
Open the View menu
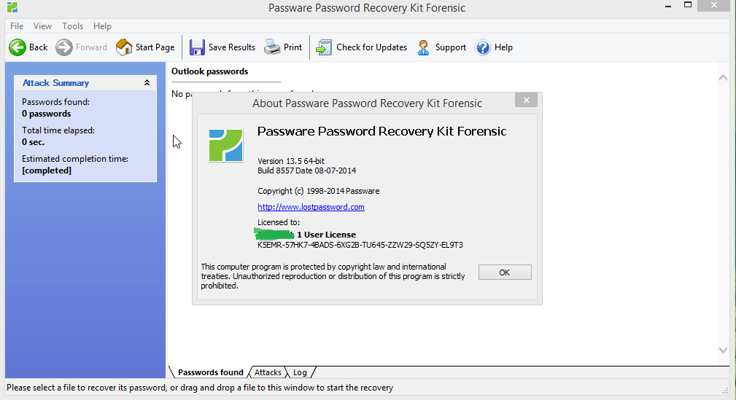(x=42, y=26)
